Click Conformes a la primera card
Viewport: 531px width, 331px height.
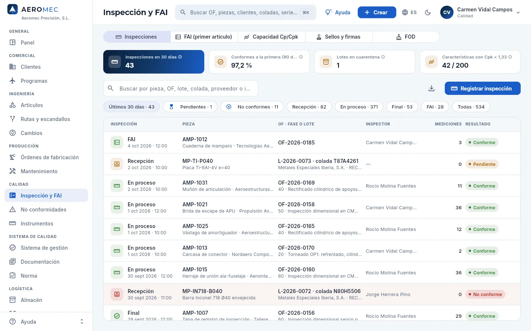pos(259,62)
